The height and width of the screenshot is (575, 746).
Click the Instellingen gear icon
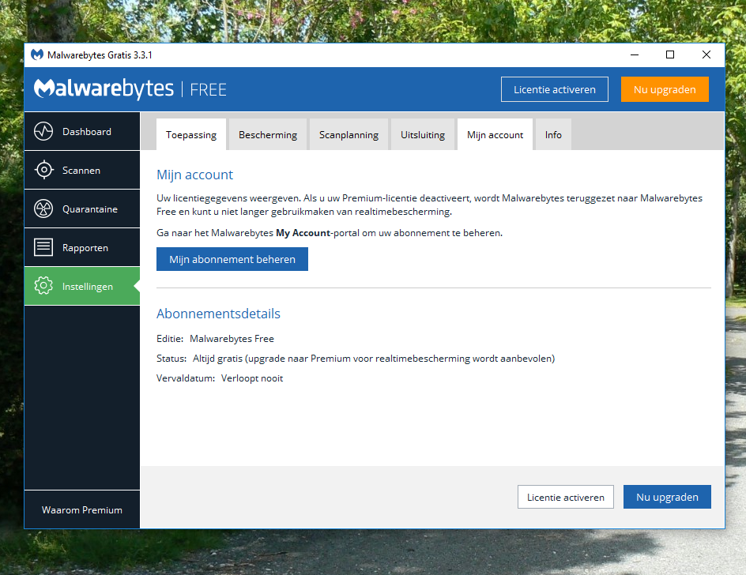point(43,286)
